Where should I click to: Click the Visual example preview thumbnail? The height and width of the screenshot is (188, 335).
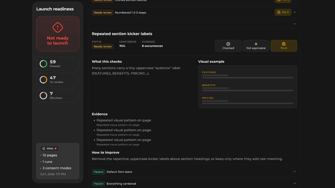coord(247,87)
